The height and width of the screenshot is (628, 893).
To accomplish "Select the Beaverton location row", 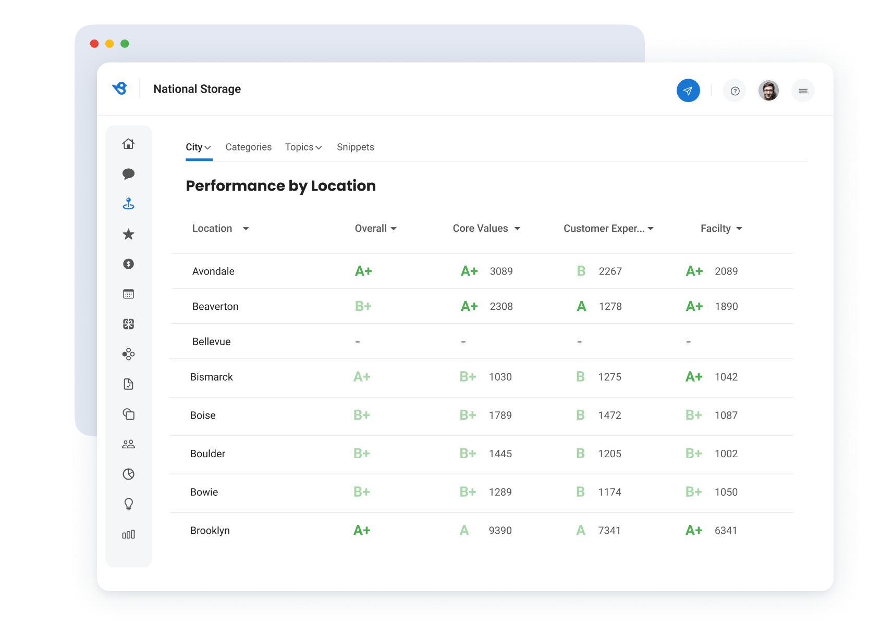I will click(482, 306).
